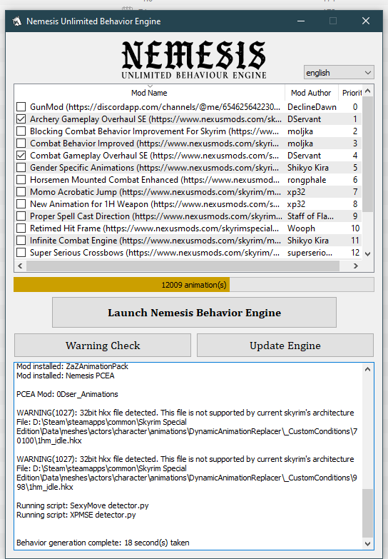Click the Update Engine button
388x559 pixels.
click(285, 346)
